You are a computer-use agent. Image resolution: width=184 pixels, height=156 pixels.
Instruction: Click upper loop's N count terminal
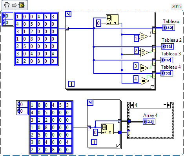coord(68,14)
